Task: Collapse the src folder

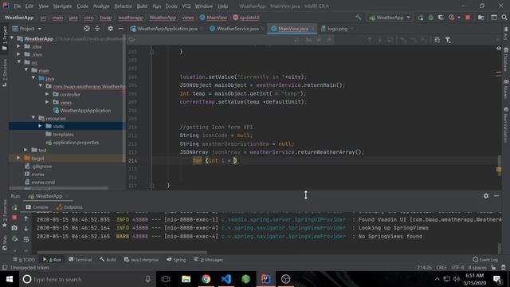Action: pyautogui.click(x=18, y=62)
